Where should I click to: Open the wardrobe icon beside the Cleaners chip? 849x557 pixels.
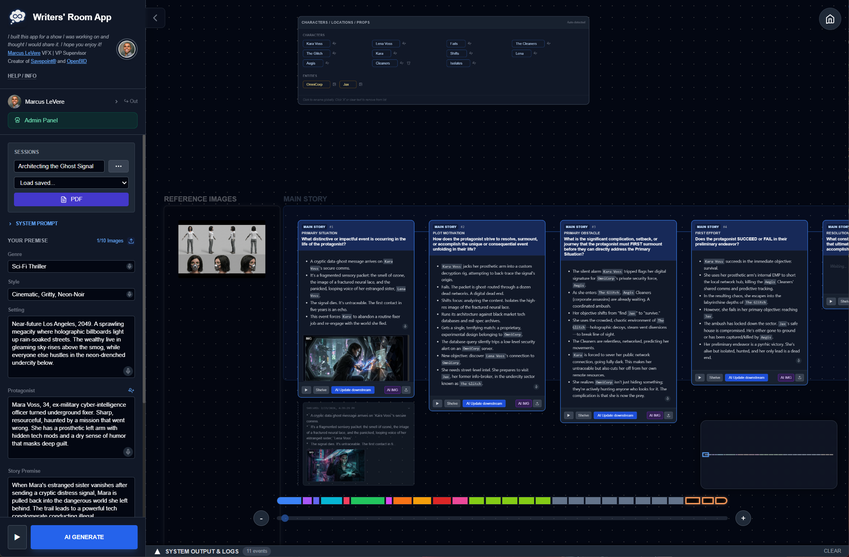pyautogui.click(x=409, y=63)
